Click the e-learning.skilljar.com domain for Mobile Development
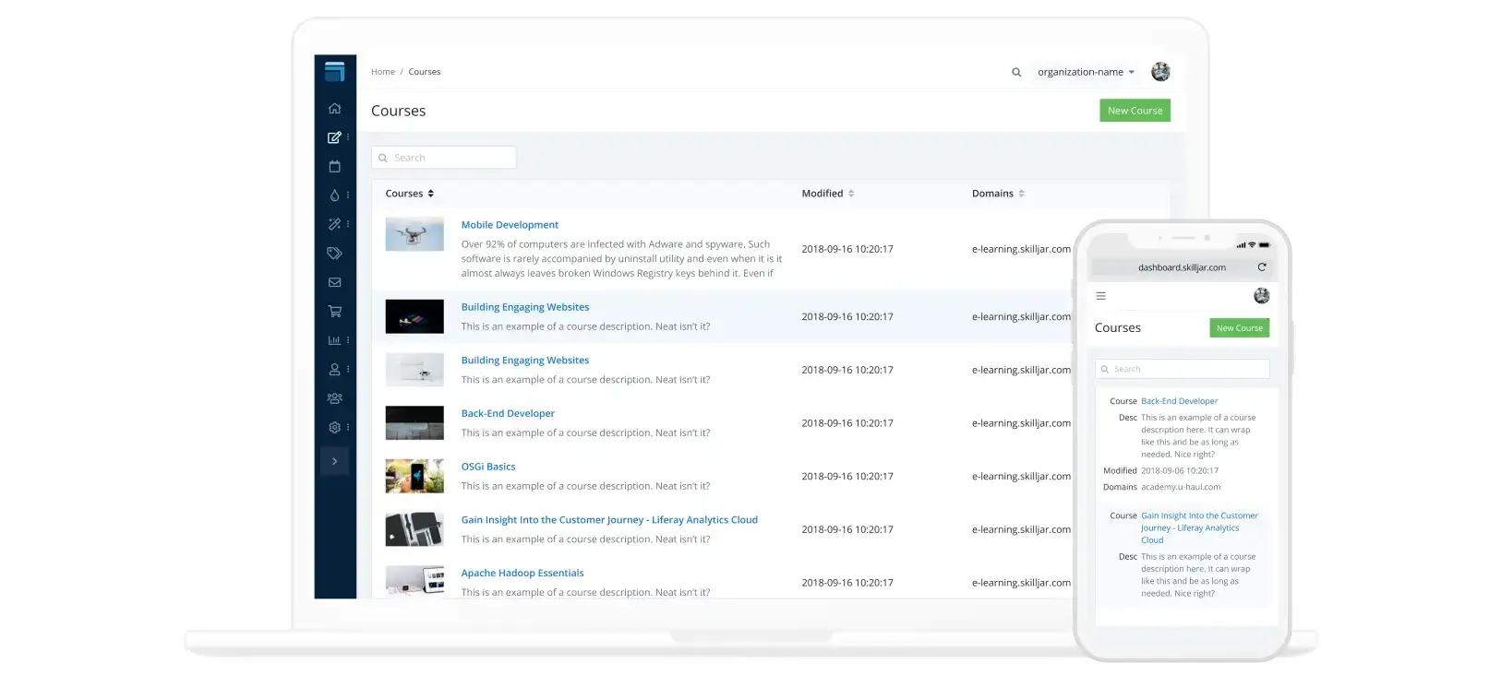This screenshot has width=1501, height=675. 1021,250
